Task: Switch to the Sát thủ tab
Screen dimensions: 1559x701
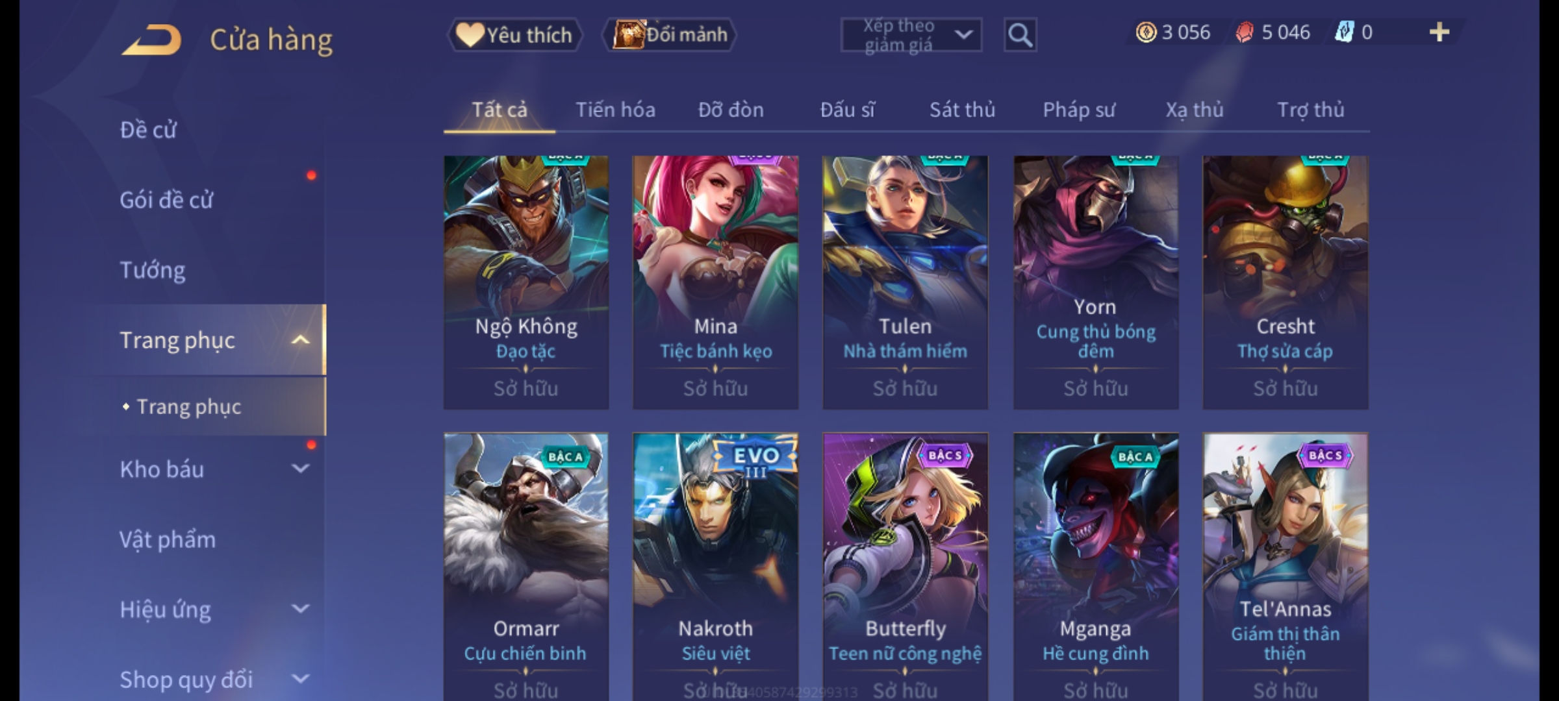Action: pyautogui.click(x=962, y=110)
